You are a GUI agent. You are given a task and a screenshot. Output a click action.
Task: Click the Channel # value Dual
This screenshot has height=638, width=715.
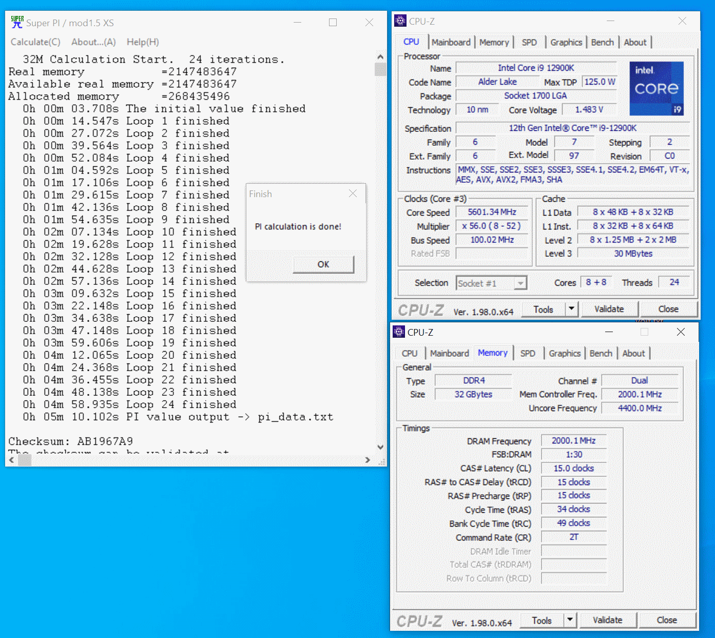coord(640,380)
